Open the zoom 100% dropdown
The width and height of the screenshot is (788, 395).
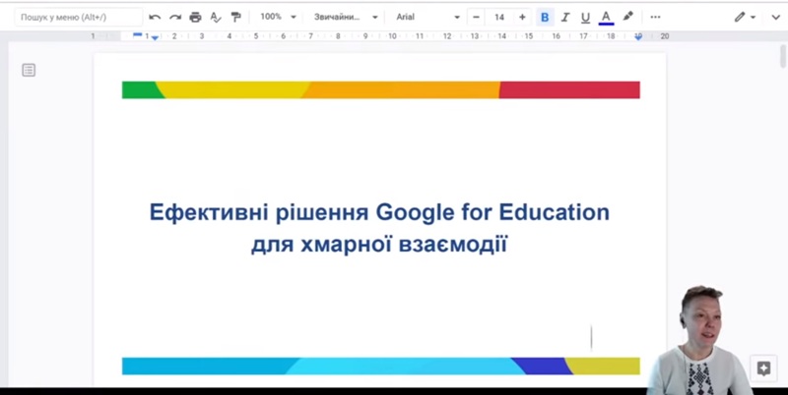click(x=278, y=17)
